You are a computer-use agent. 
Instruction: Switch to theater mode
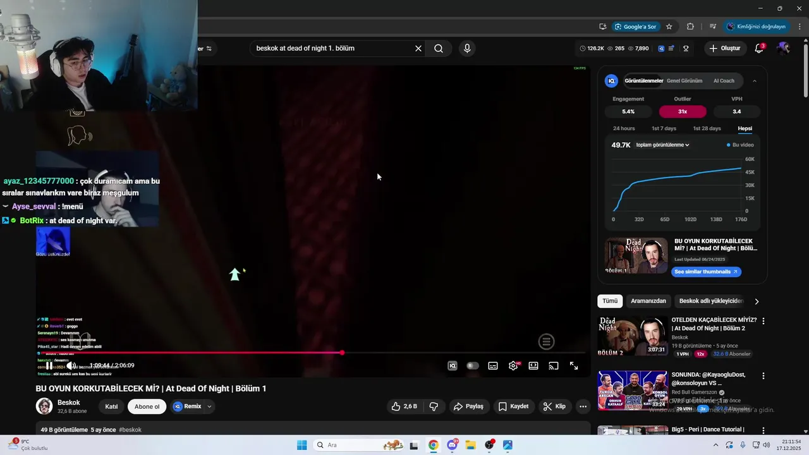[x=533, y=366]
